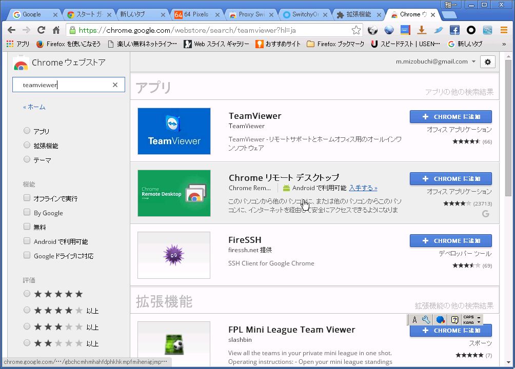Show more bookmarks with the chevron

504,44
